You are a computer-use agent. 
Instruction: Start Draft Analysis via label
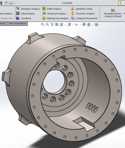(x=54, y=9)
